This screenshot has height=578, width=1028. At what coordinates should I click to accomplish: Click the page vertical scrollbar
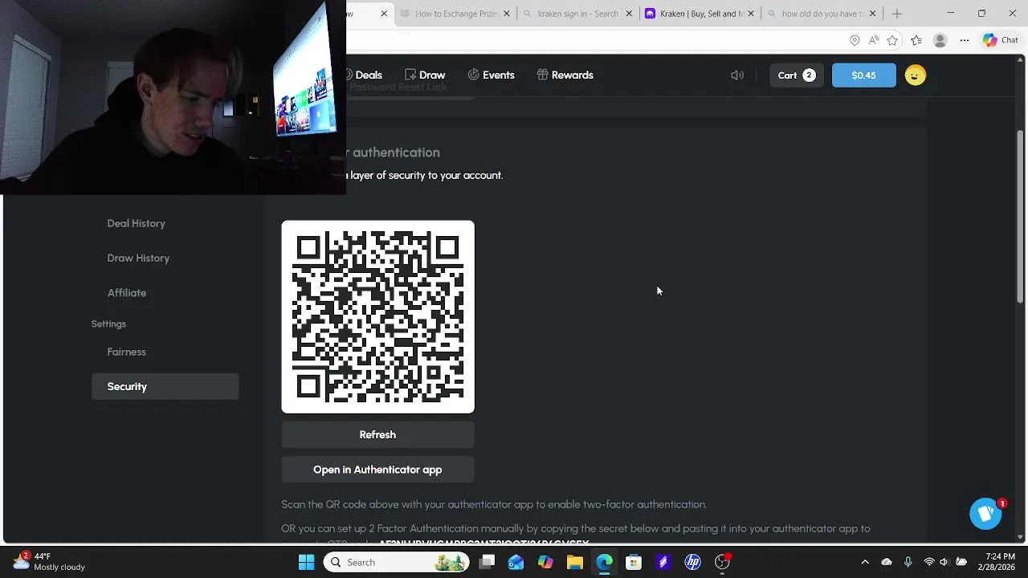point(1020,217)
